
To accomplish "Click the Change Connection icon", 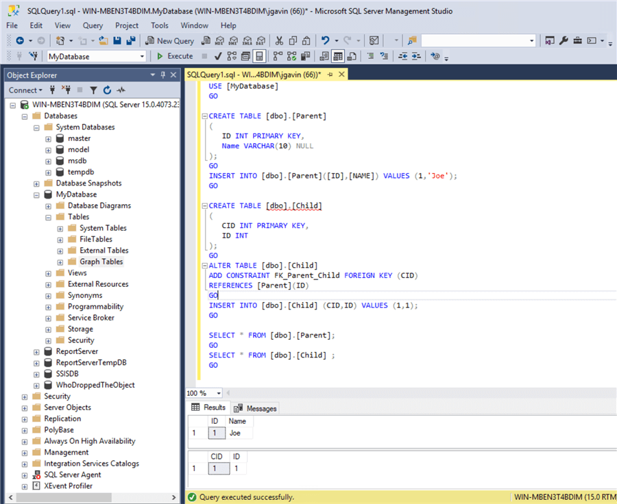I will [33, 56].
